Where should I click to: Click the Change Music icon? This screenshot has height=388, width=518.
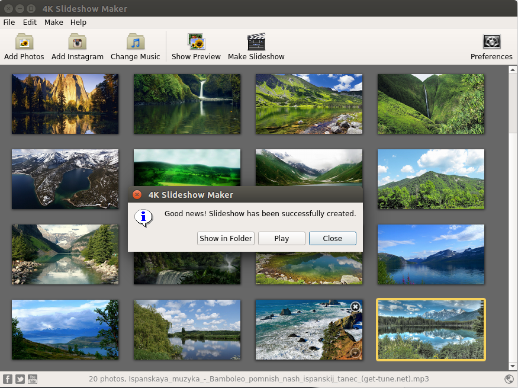click(x=135, y=42)
